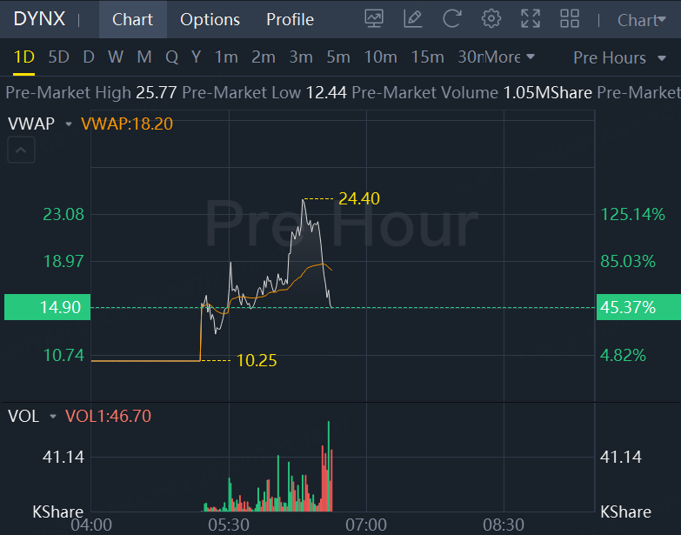Screen dimensions: 681x535
Task: Switch to the Profile tab
Action: [x=290, y=19]
